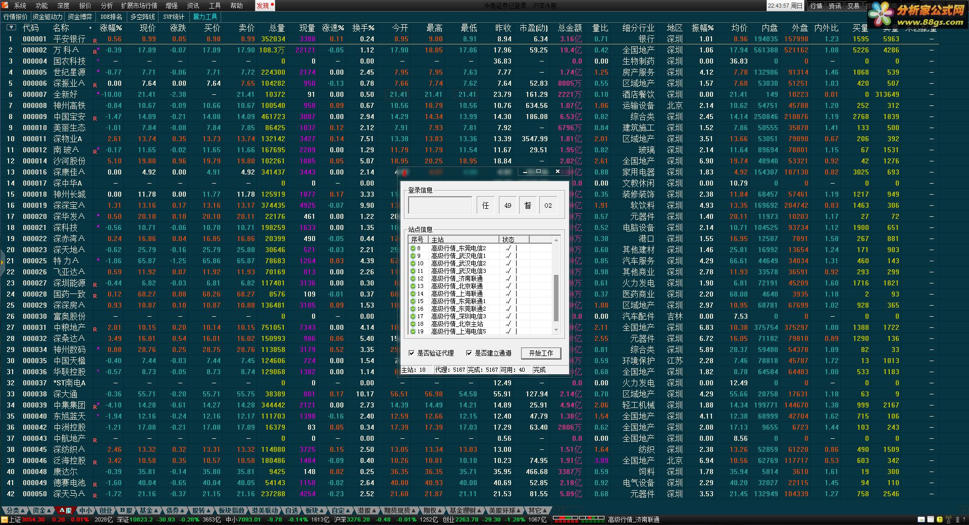Sort by the 涨幅% column header
Viewport: 969px width, 525px height.
(111, 28)
